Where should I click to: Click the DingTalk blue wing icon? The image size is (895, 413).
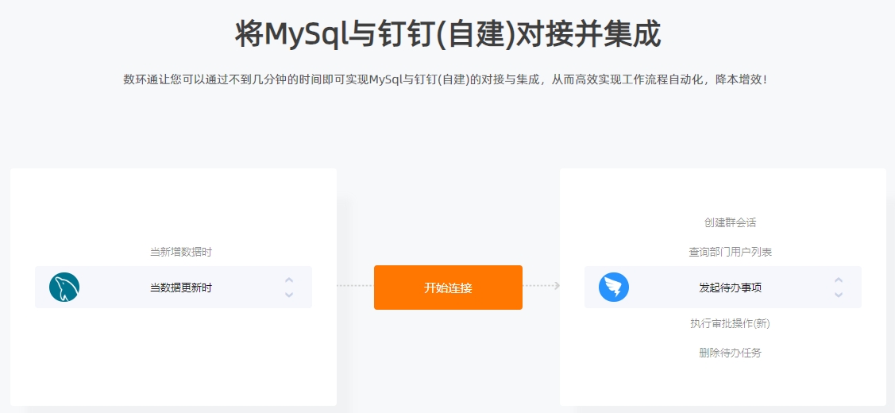(614, 288)
